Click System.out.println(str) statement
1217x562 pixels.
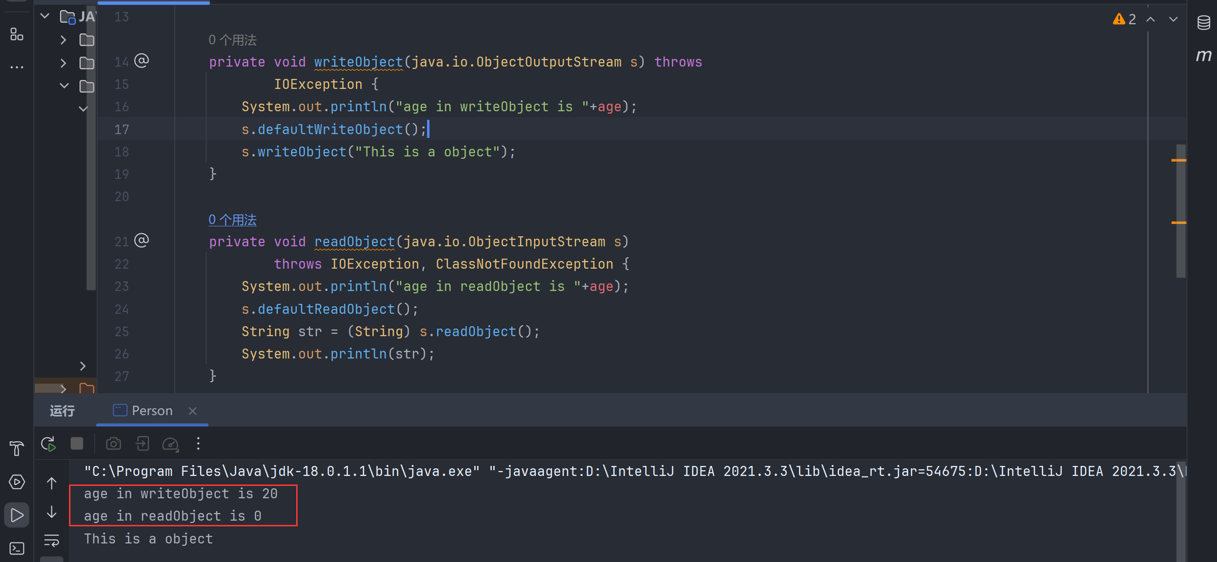[338, 354]
